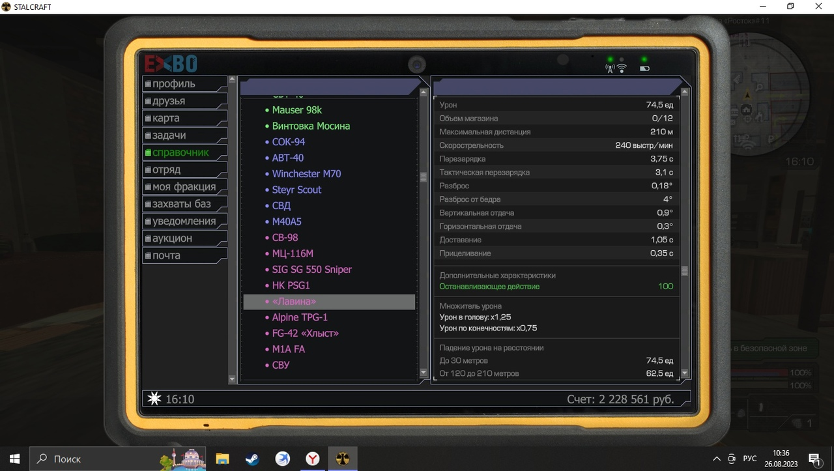Click the sun icon beside 16:10
Screen dimensions: 834x471
154,399
